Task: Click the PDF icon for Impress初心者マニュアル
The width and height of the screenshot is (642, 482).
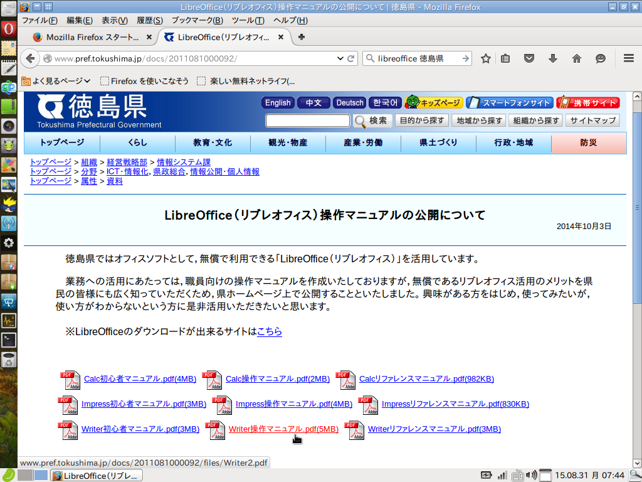Action: 68,405
